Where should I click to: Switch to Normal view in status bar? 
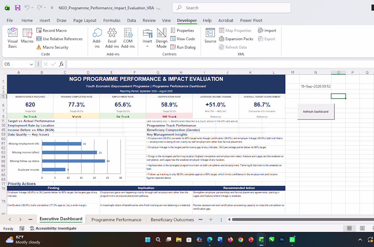point(350,228)
